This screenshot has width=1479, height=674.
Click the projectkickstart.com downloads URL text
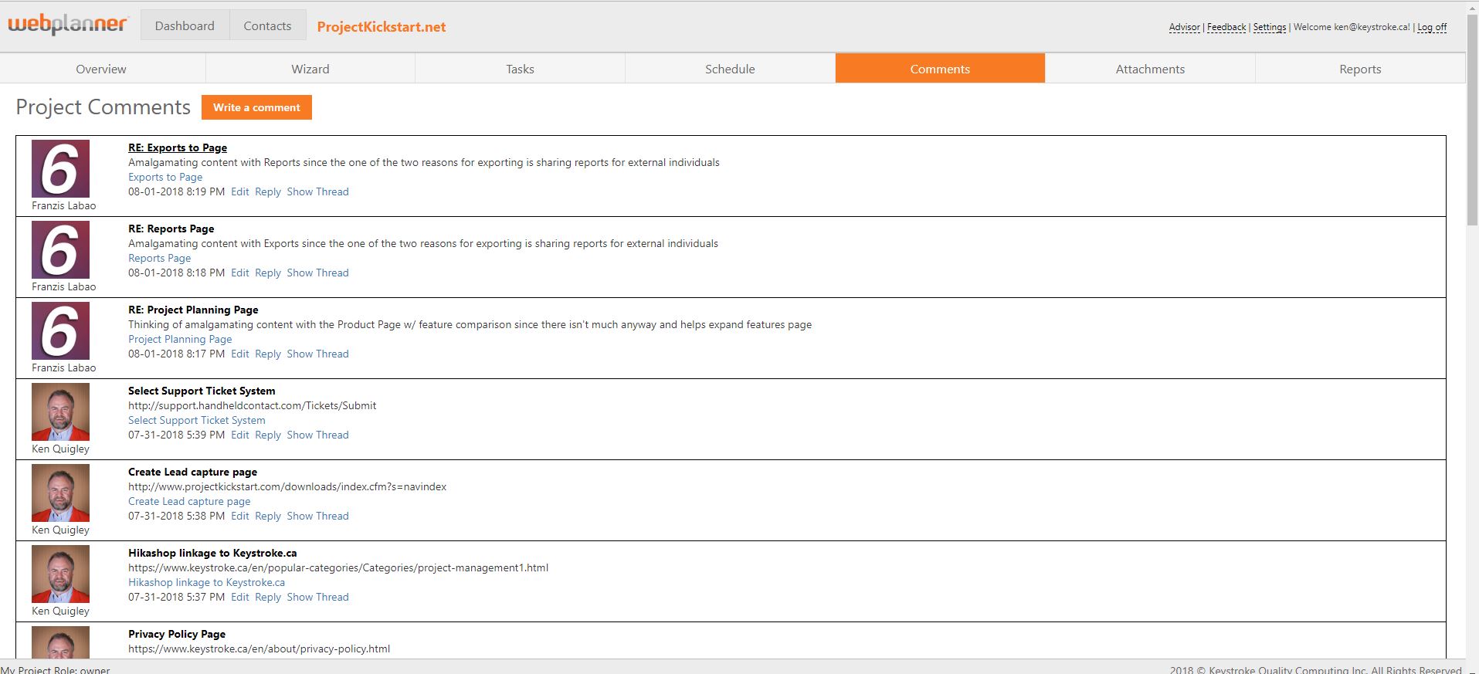287,486
